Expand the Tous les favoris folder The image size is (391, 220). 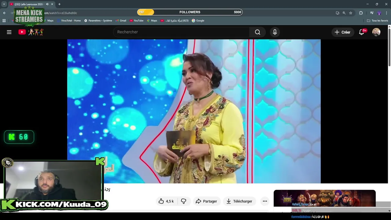click(377, 20)
